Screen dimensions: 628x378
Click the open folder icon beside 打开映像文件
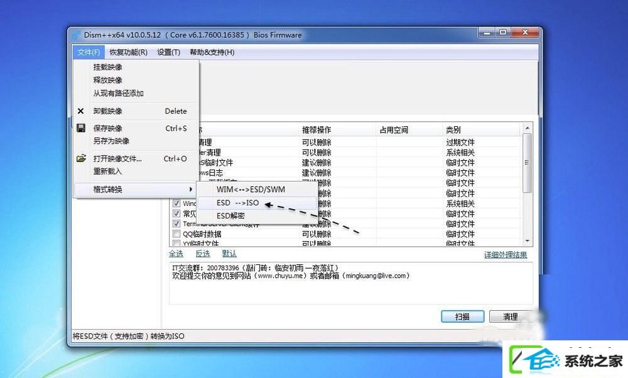coord(81,158)
